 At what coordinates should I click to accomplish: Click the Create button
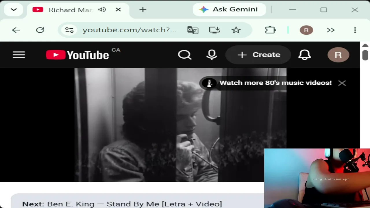click(258, 55)
